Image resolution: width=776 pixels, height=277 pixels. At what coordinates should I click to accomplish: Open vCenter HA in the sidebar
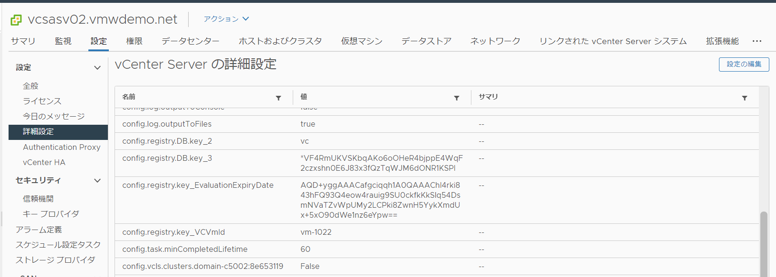(44, 162)
